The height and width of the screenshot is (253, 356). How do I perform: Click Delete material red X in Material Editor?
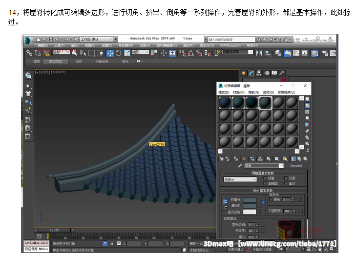(x=244, y=159)
